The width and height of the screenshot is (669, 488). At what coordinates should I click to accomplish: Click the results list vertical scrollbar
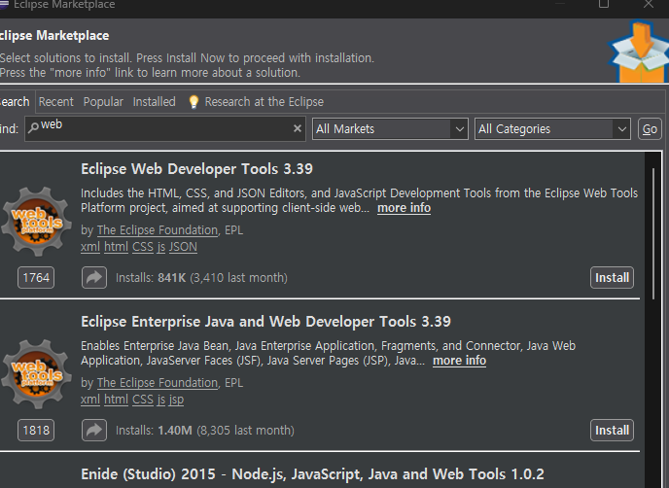(653, 233)
